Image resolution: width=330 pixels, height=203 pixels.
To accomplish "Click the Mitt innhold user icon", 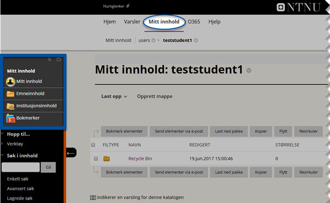I will (x=10, y=82).
